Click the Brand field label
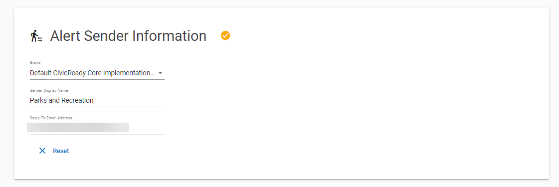This screenshot has height=187, width=559. pyautogui.click(x=35, y=63)
